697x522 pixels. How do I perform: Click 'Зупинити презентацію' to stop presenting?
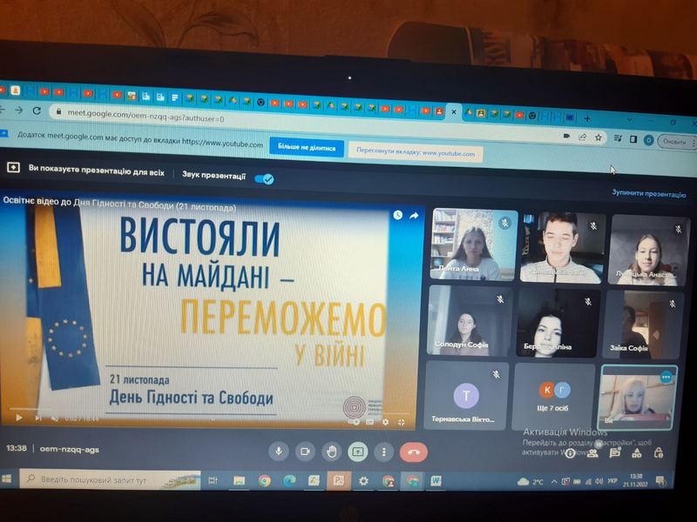[648, 193]
